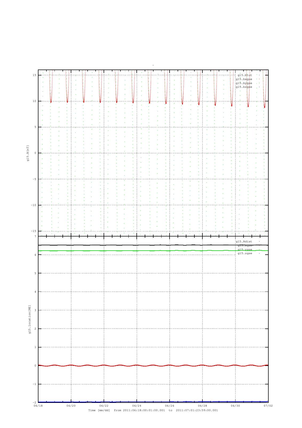Click the black Rdist line in the location plot

(153, 245)
